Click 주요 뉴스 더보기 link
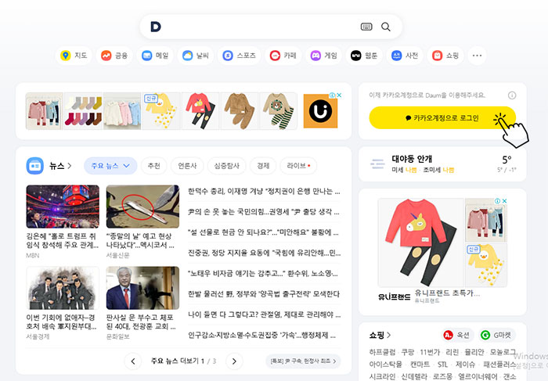Screen dimensions: 548x381 click(175, 361)
